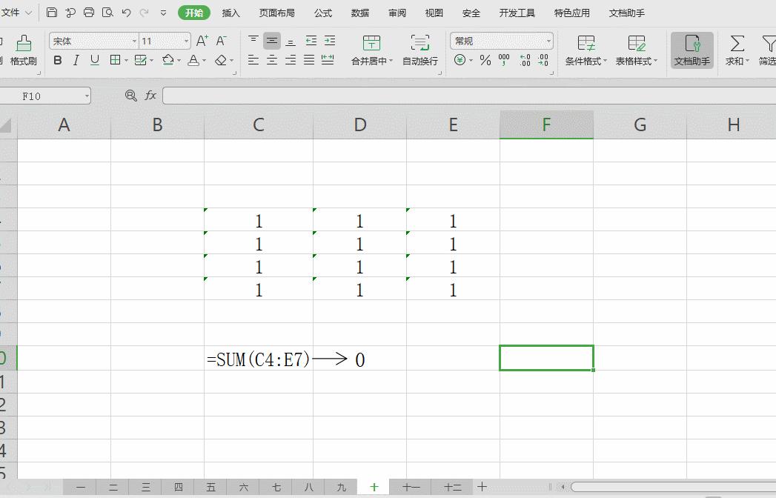This screenshot has width=776, height=498.
Task: Click the increase decimal places icon
Action: tap(525, 60)
